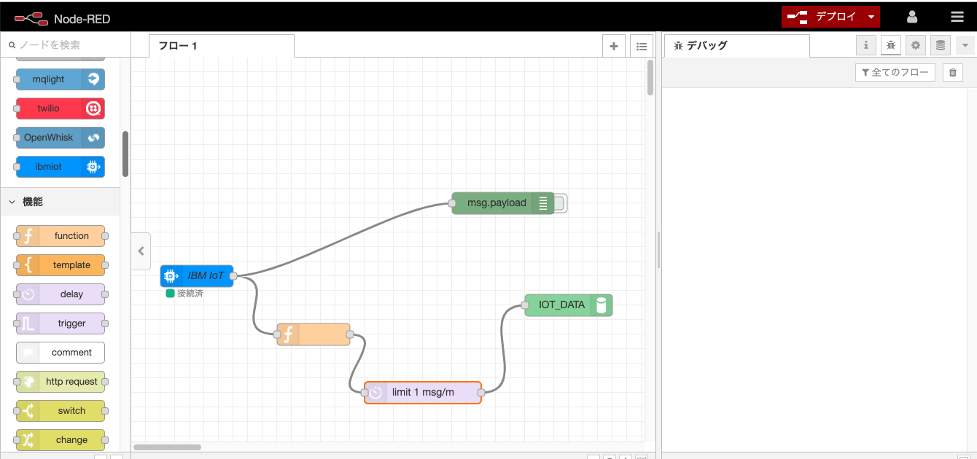Open the configuration nodes panel (gear icon)
The image size is (977, 459).
(915, 44)
